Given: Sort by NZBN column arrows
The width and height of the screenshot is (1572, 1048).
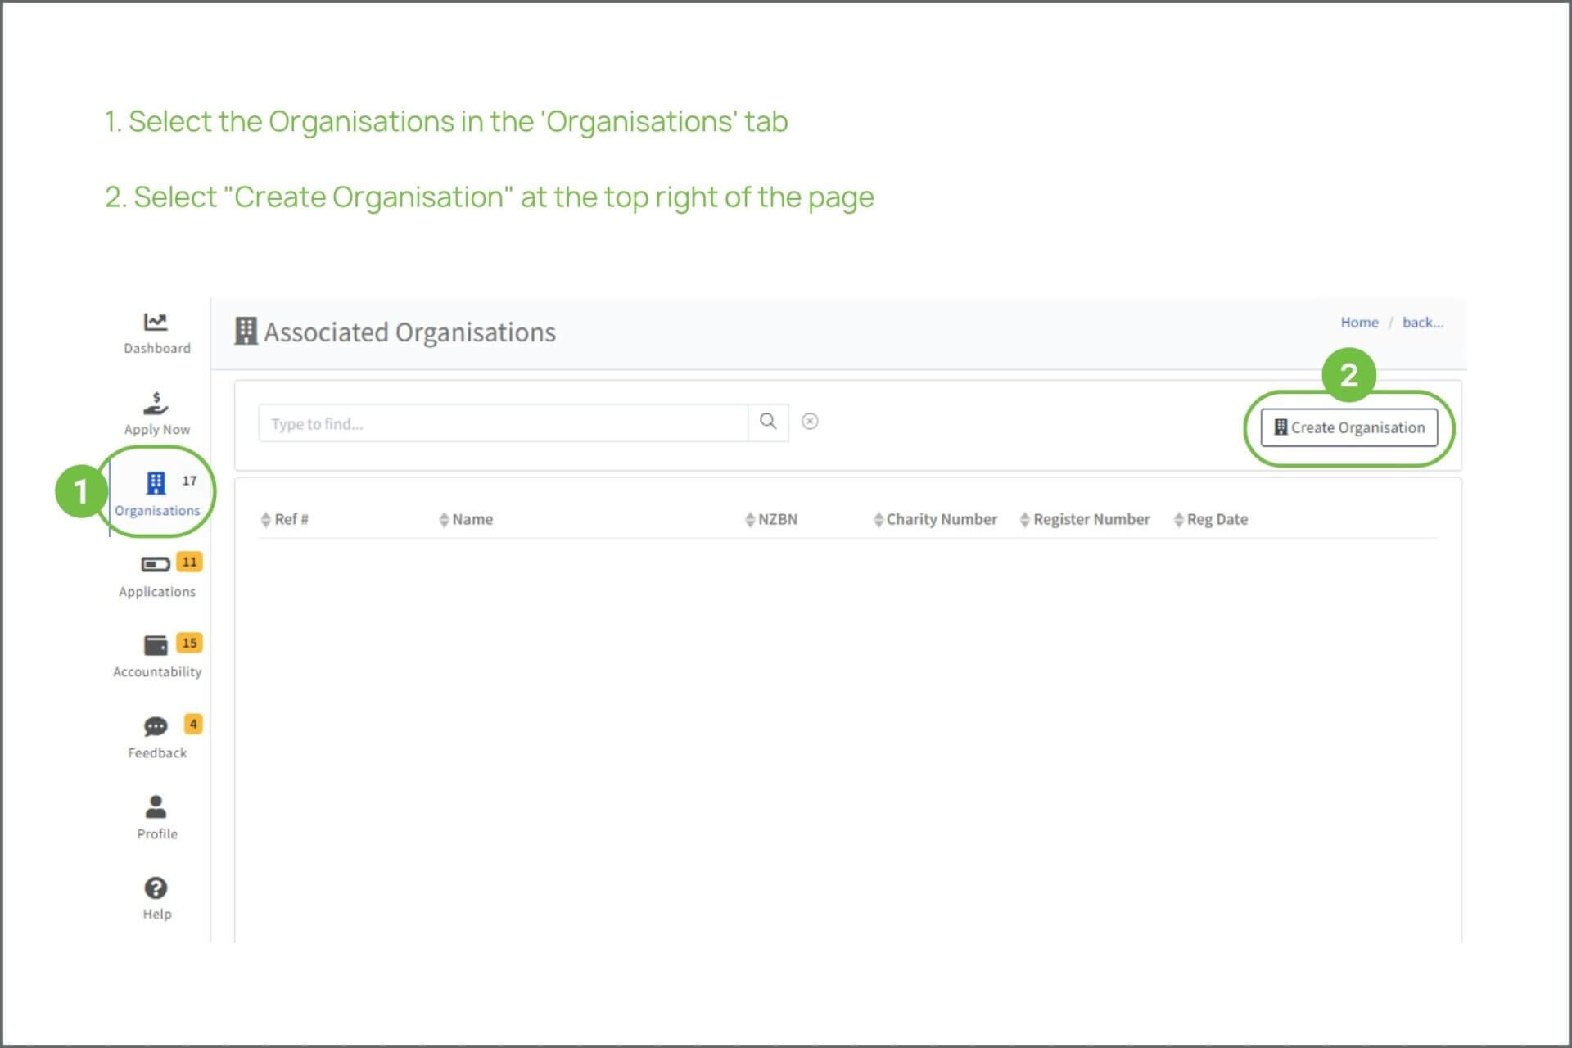Looking at the screenshot, I should [x=750, y=520].
